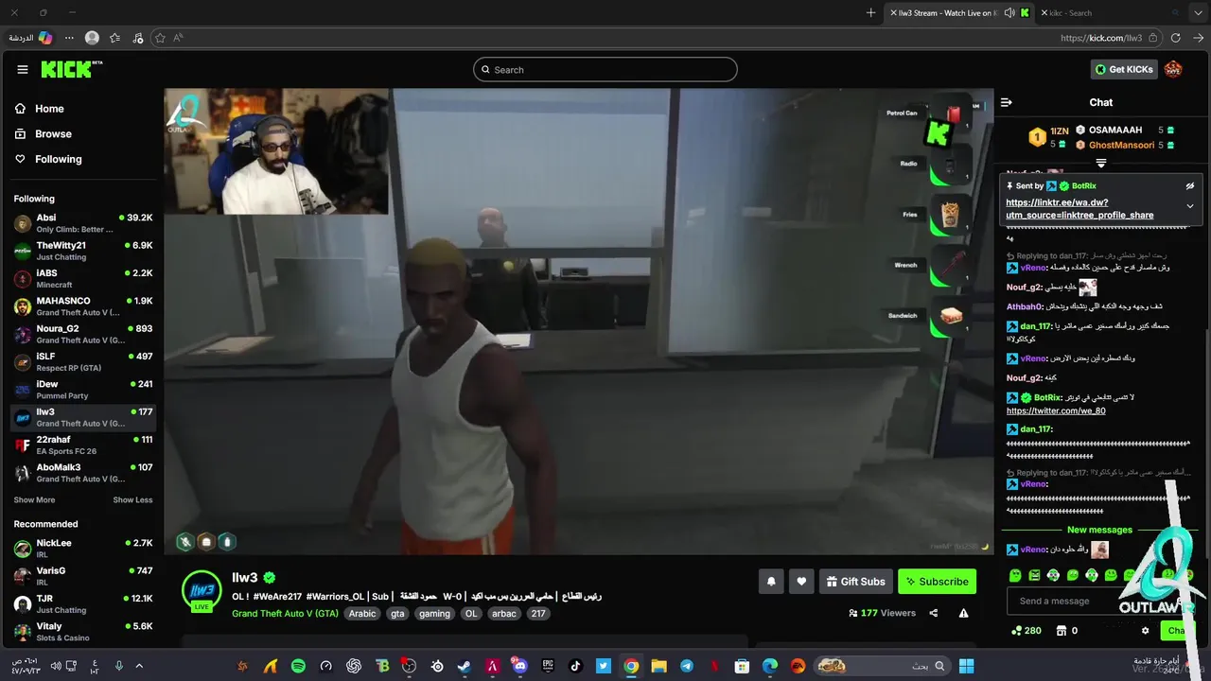Open the chat shop icon

1062,631
